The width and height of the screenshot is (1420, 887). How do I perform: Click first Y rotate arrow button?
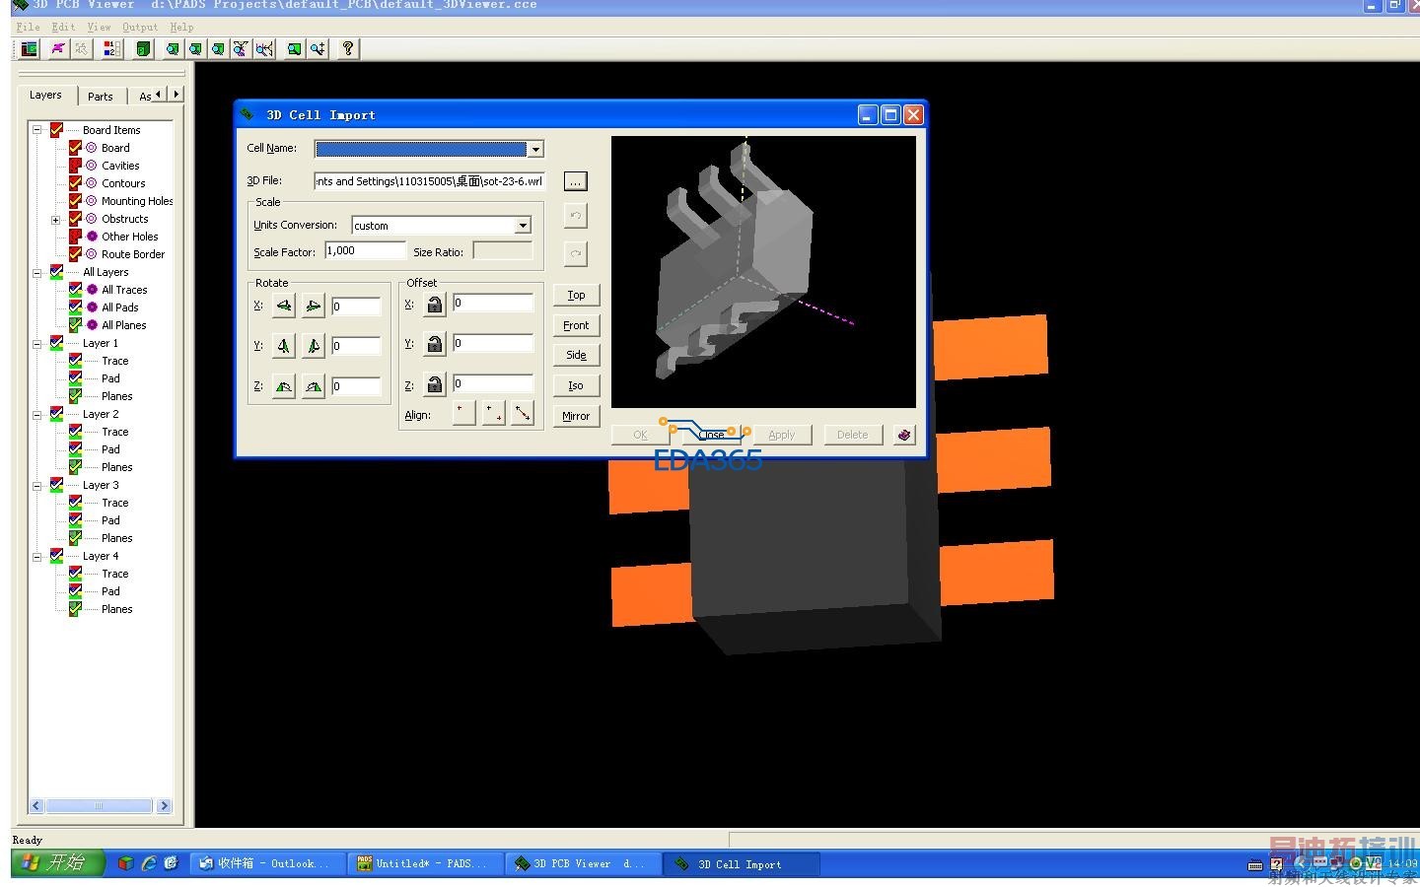pyautogui.click(x=284, y=346)
